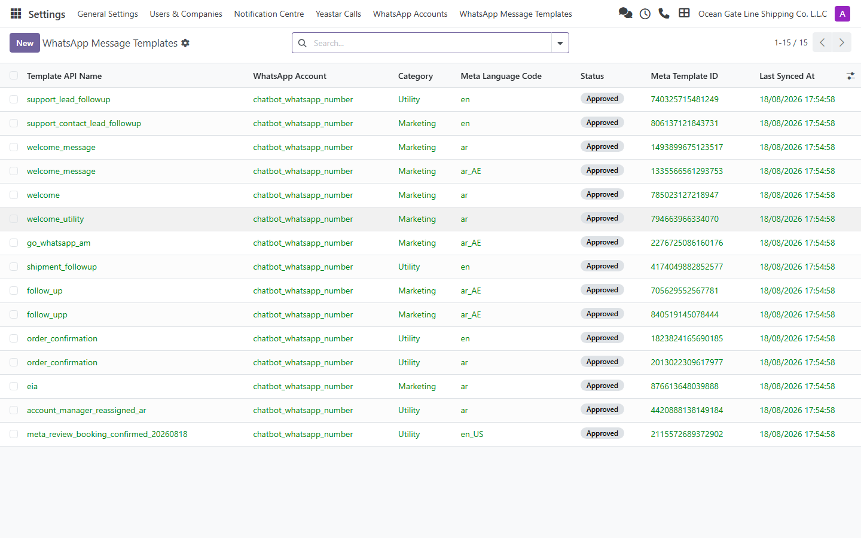Select the go_whatsapp_am row checkbox
Screen dimensions: 861x538
[x=14, y=243]
